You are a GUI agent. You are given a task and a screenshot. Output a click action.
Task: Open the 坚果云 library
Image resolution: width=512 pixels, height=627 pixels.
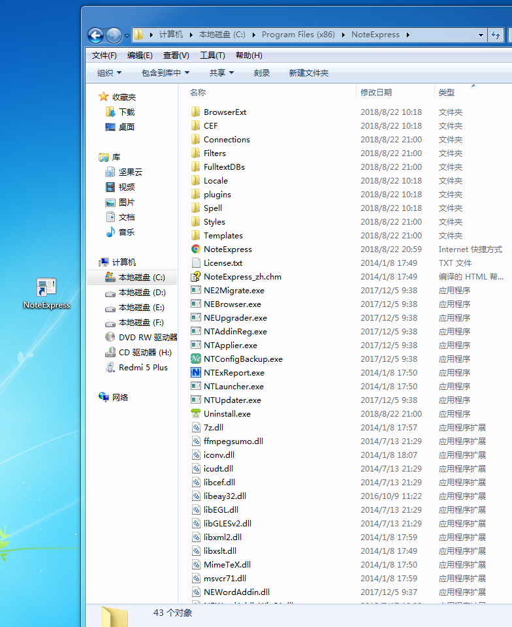(x=123, y=172)
